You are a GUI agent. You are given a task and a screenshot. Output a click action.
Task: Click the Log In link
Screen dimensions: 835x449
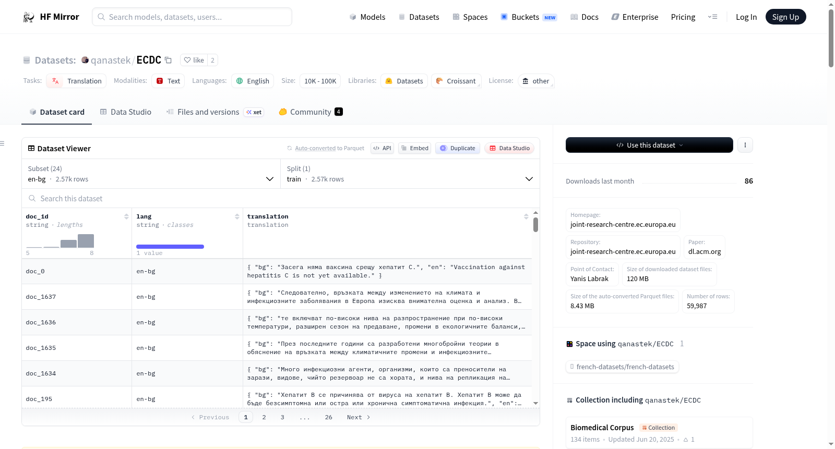coord(746,17)
